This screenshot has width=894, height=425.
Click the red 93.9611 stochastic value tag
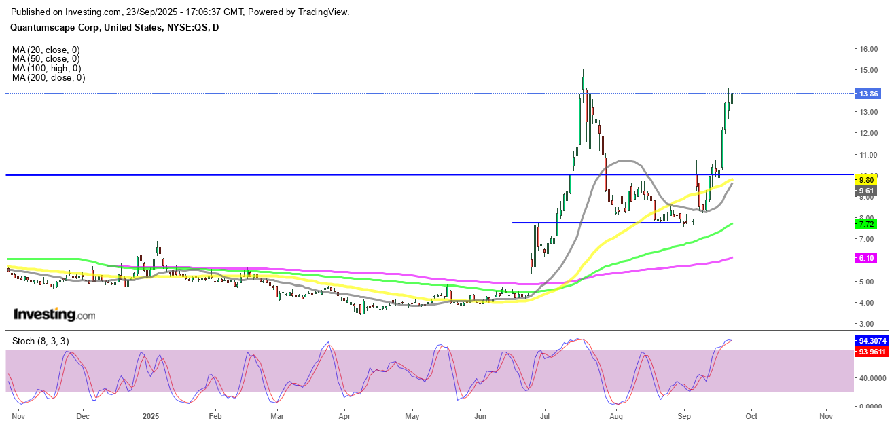[872, 351]
